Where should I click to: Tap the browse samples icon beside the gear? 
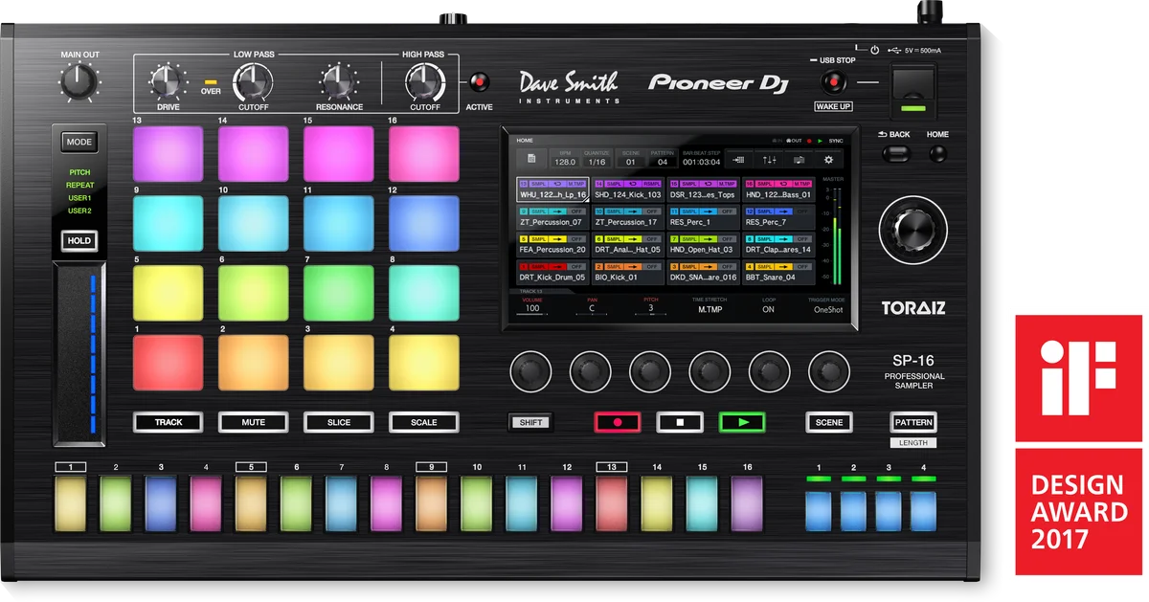pyautogui.click(x=799, y=160)
